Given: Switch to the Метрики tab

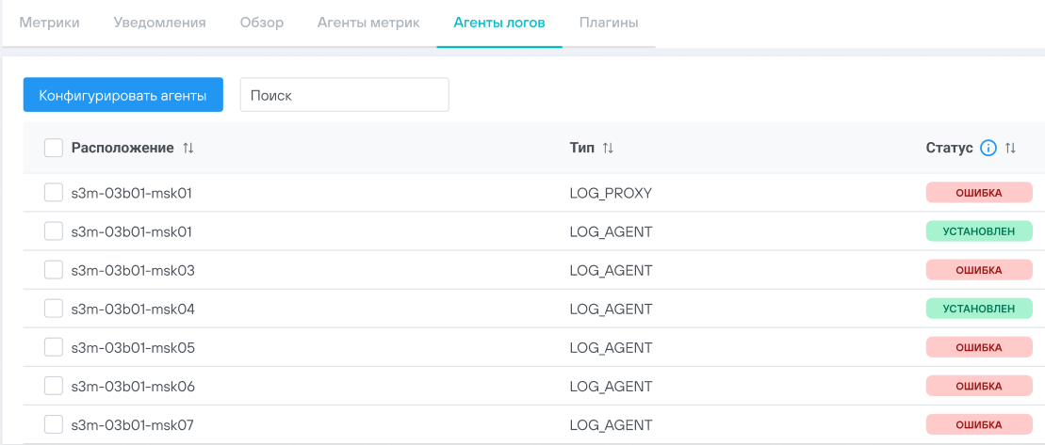Looking at the screenshot, I should [x=49, y=23].
